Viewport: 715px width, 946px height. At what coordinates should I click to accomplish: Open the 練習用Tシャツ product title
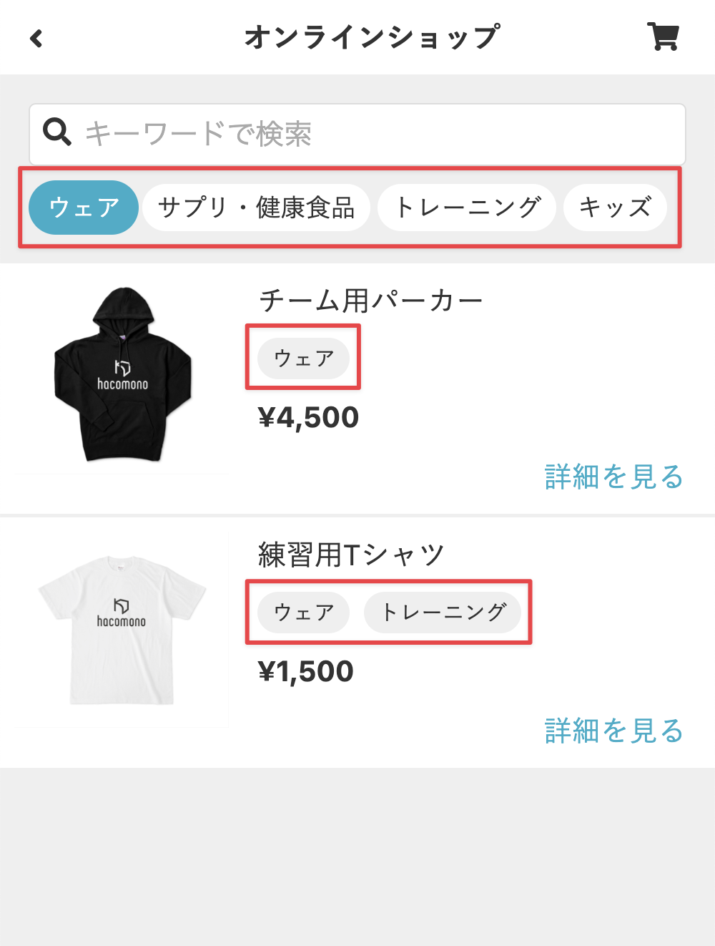coord(351,555)
